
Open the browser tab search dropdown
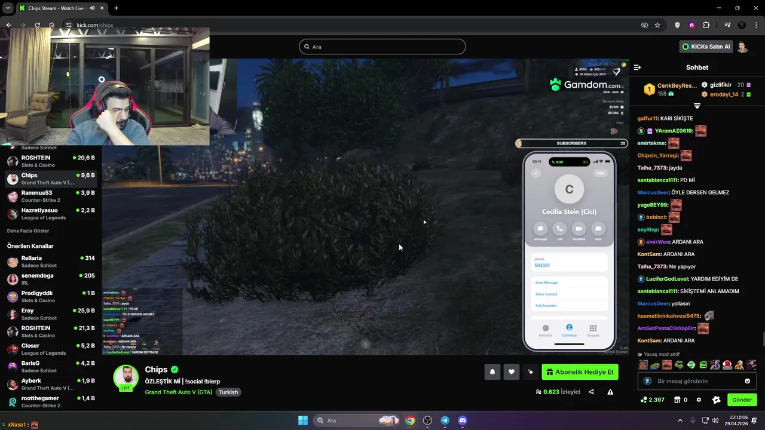[x=8, y=8]
